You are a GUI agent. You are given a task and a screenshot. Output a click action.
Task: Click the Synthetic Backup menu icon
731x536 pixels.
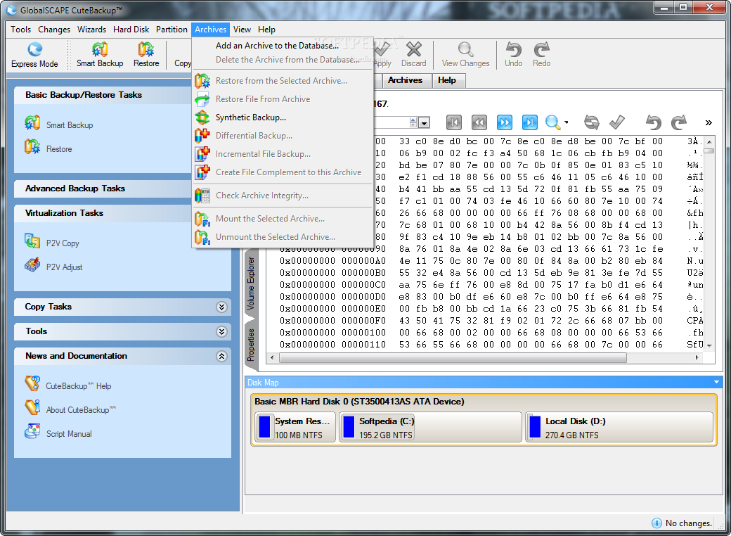(x=202, y=117)
